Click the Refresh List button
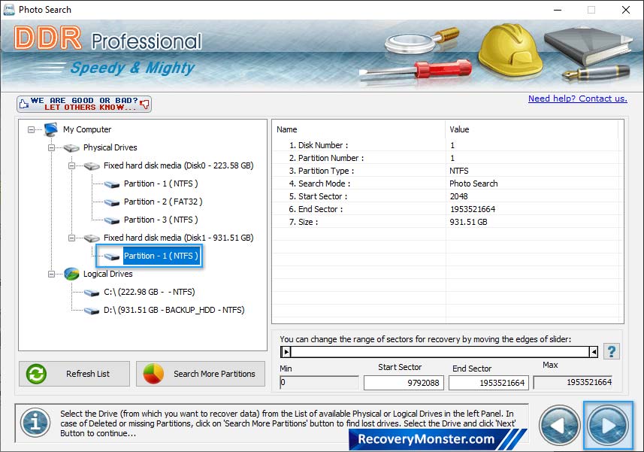 [x=74, y=374]
